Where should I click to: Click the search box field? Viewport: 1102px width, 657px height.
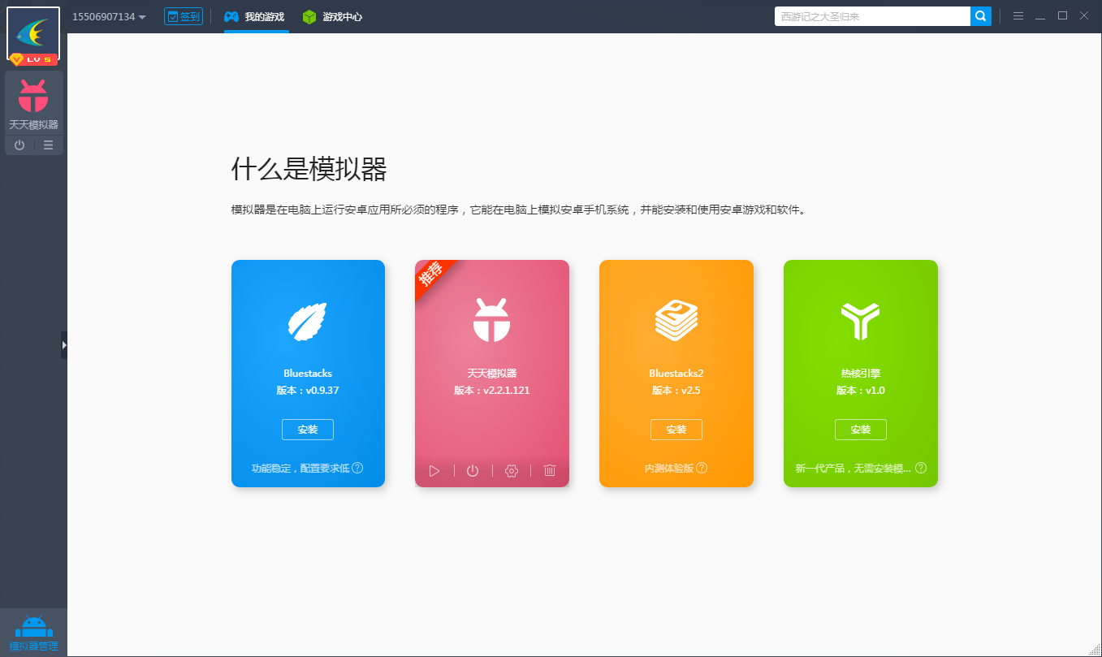[x=872, y=16]
